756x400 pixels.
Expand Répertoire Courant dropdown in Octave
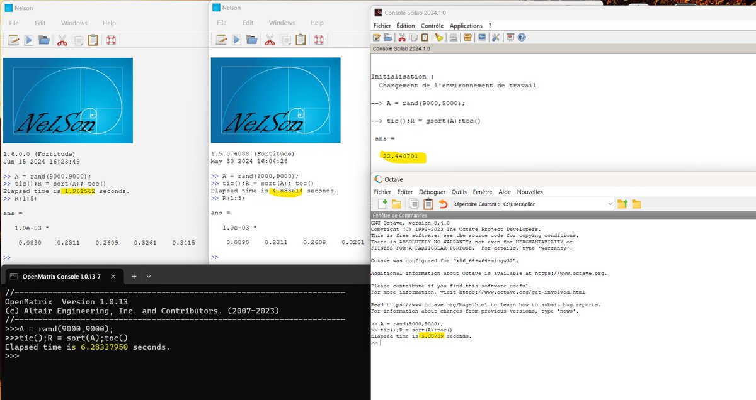click(x=609, y=204)
